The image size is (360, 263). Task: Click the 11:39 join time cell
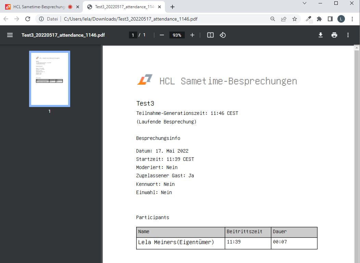(248, 243)
